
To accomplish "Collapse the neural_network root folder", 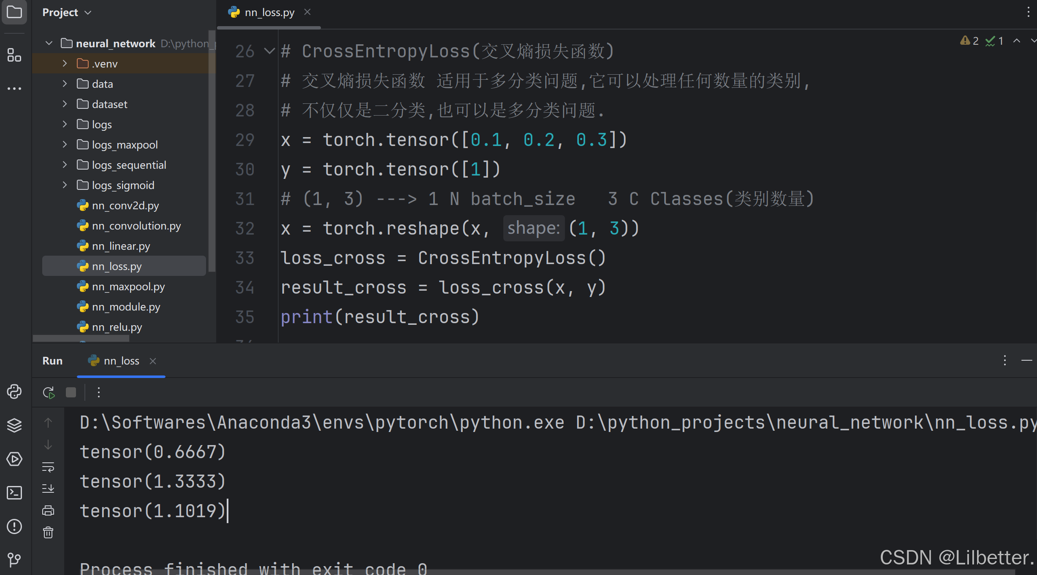I will (49, 43).
